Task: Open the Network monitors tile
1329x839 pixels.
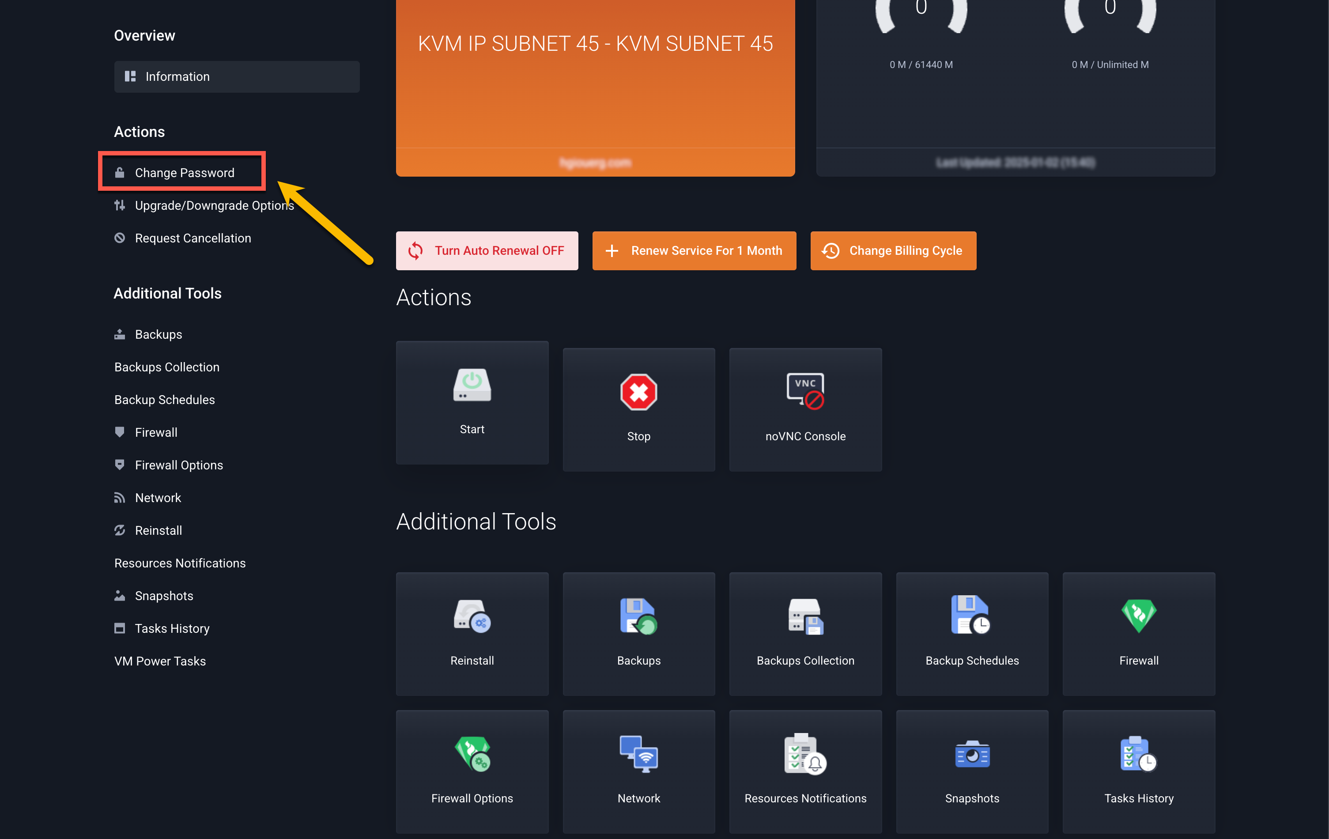Action: [x=638, y=771]
